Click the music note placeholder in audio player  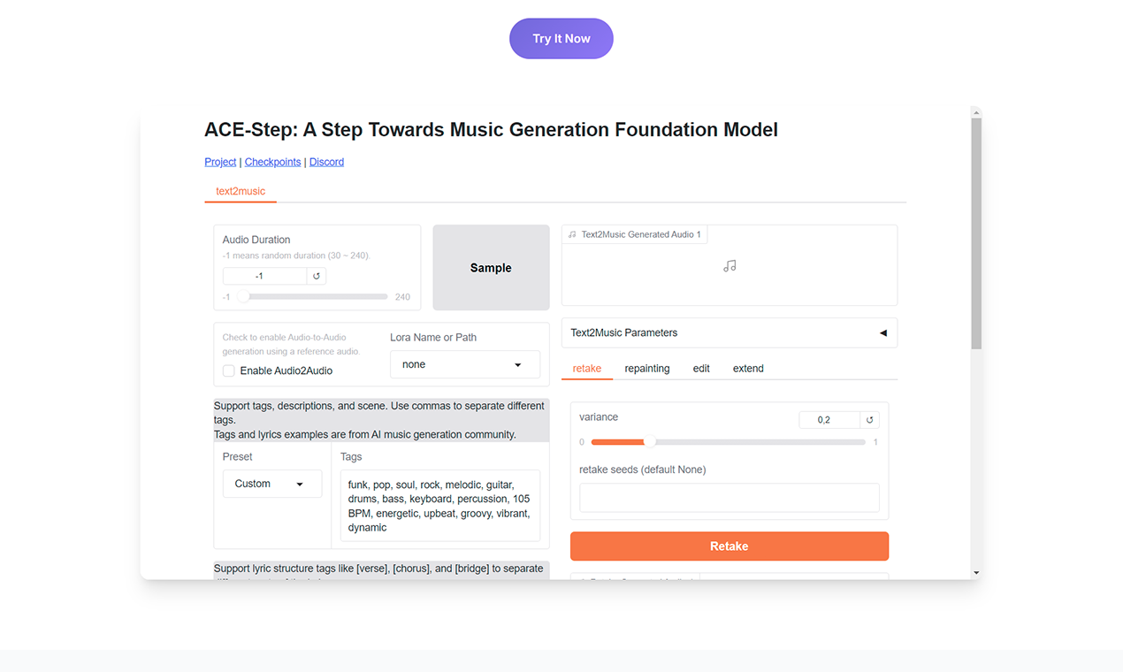click(729, 266)
